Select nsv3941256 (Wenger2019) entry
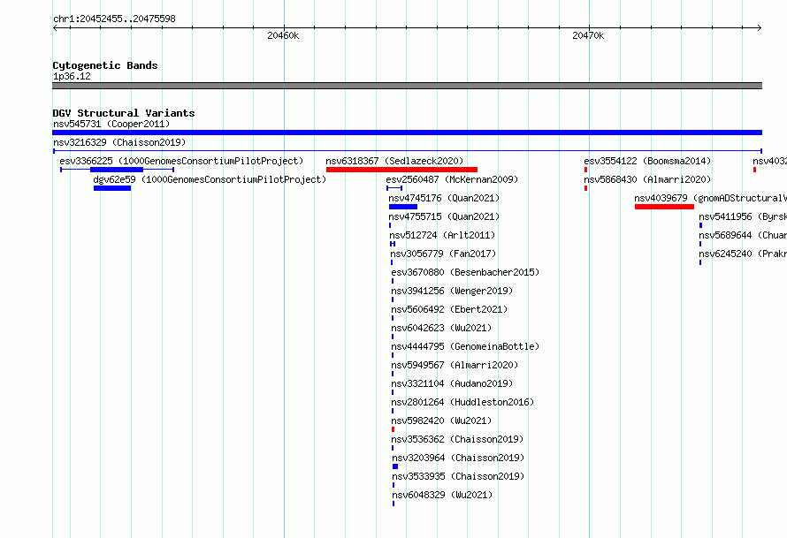The width and height of the screenshot is (787, 538). pos(452,291)
